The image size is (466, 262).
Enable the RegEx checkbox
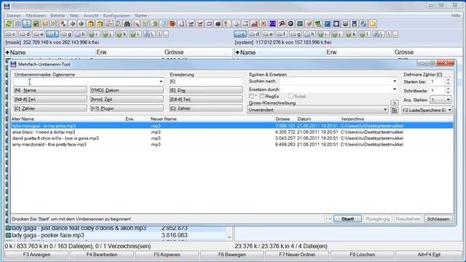262,96
